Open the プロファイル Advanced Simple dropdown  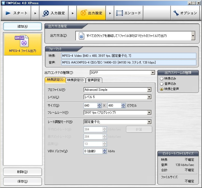tap(149, 90)
